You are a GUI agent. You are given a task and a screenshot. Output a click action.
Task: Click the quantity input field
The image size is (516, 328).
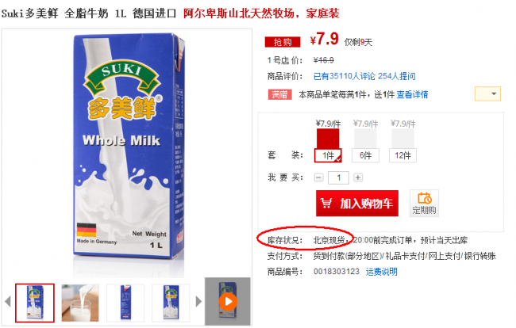tap(338, 177)
